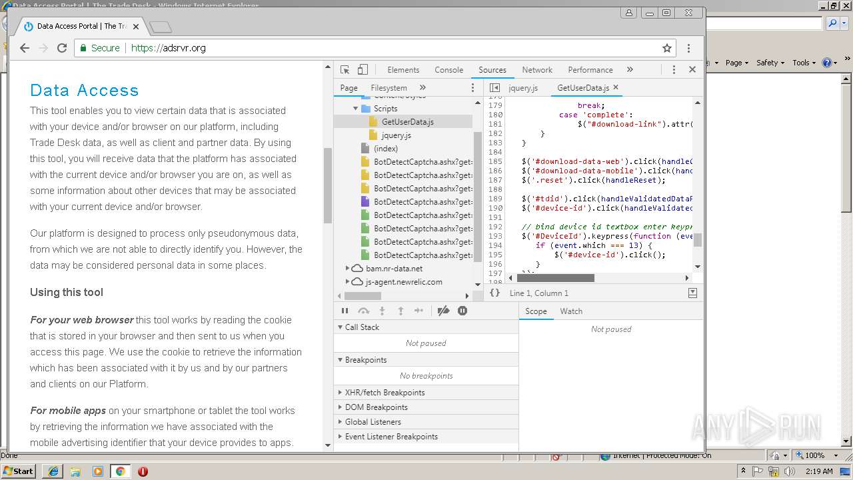Deactivate all breakpoints

click(443, 311)
